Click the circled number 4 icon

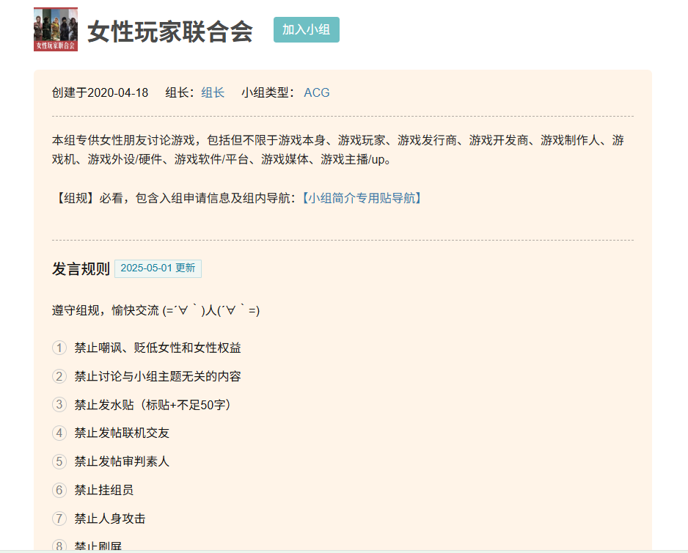pyautogui.click(x=59, y=433)
